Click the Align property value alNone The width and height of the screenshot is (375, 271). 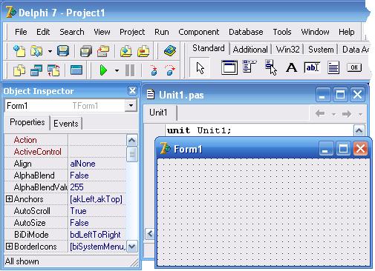pyautogui.click(x=97, y=164)
